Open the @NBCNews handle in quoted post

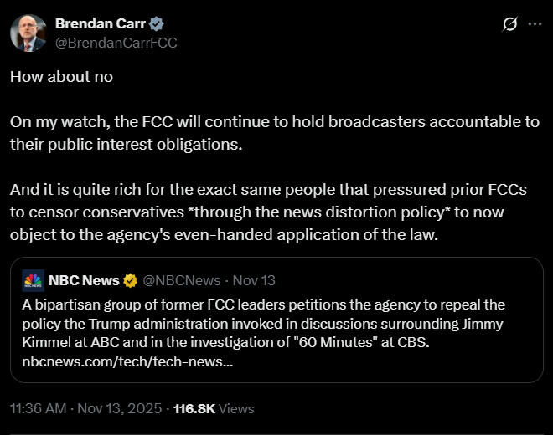(x=182, y=280)
